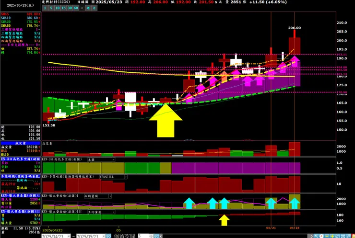Click the SMA20 legend value 175.95
Image resolution: width=355 pixels, height=238 pixels.
[x=33, y=22]
